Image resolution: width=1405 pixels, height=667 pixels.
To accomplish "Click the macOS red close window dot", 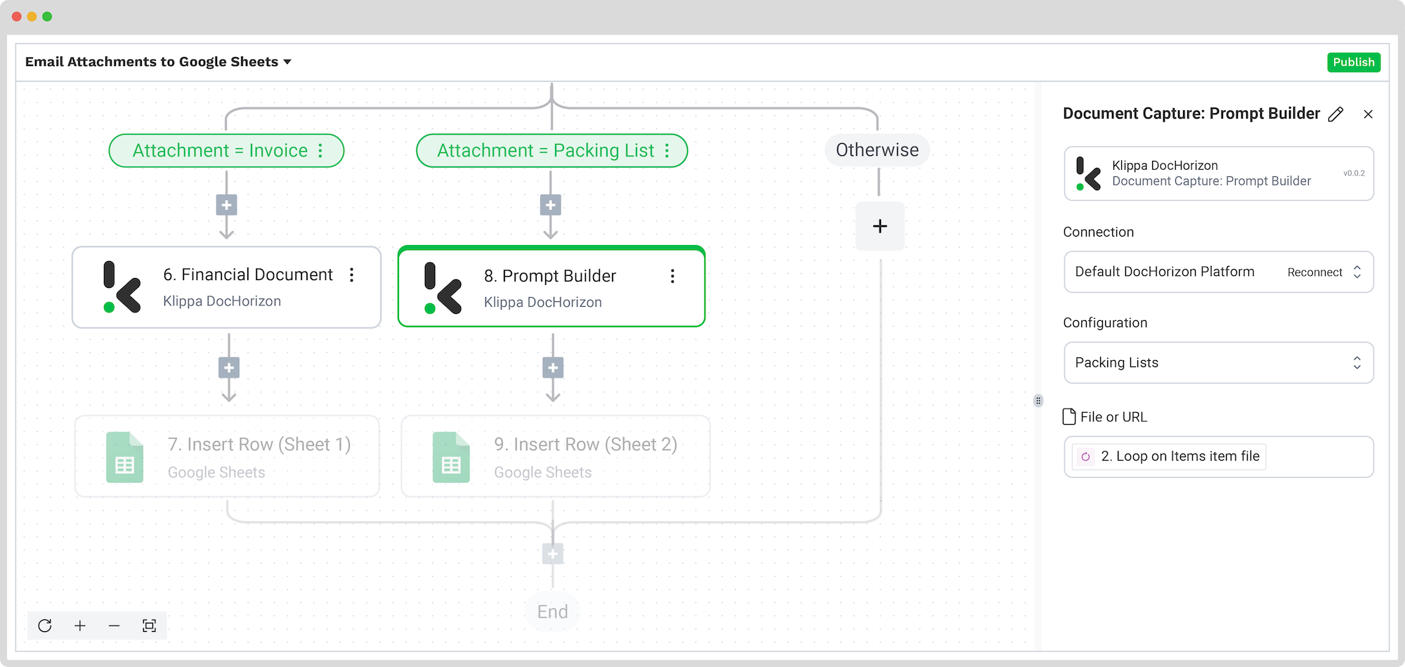I will tap(17, 16).
